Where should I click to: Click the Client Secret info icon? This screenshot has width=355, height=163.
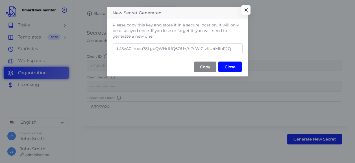(113, 77)
